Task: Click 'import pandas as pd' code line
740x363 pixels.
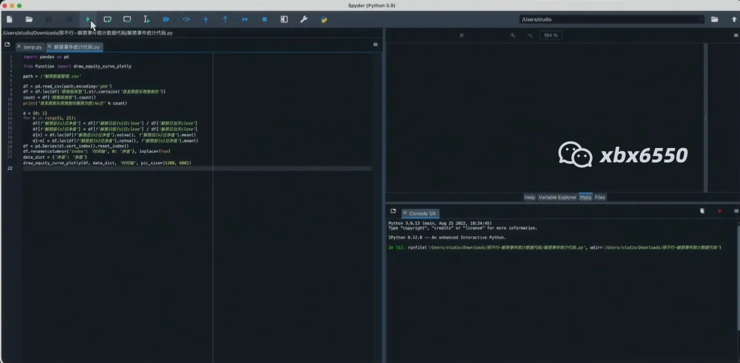Action: [47, 57]
